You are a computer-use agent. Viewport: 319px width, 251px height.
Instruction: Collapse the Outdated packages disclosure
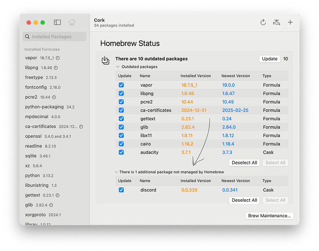tap(117, 67)
